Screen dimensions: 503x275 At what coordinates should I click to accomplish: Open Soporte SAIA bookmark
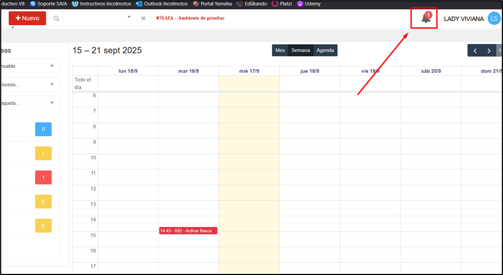point(49,4)
